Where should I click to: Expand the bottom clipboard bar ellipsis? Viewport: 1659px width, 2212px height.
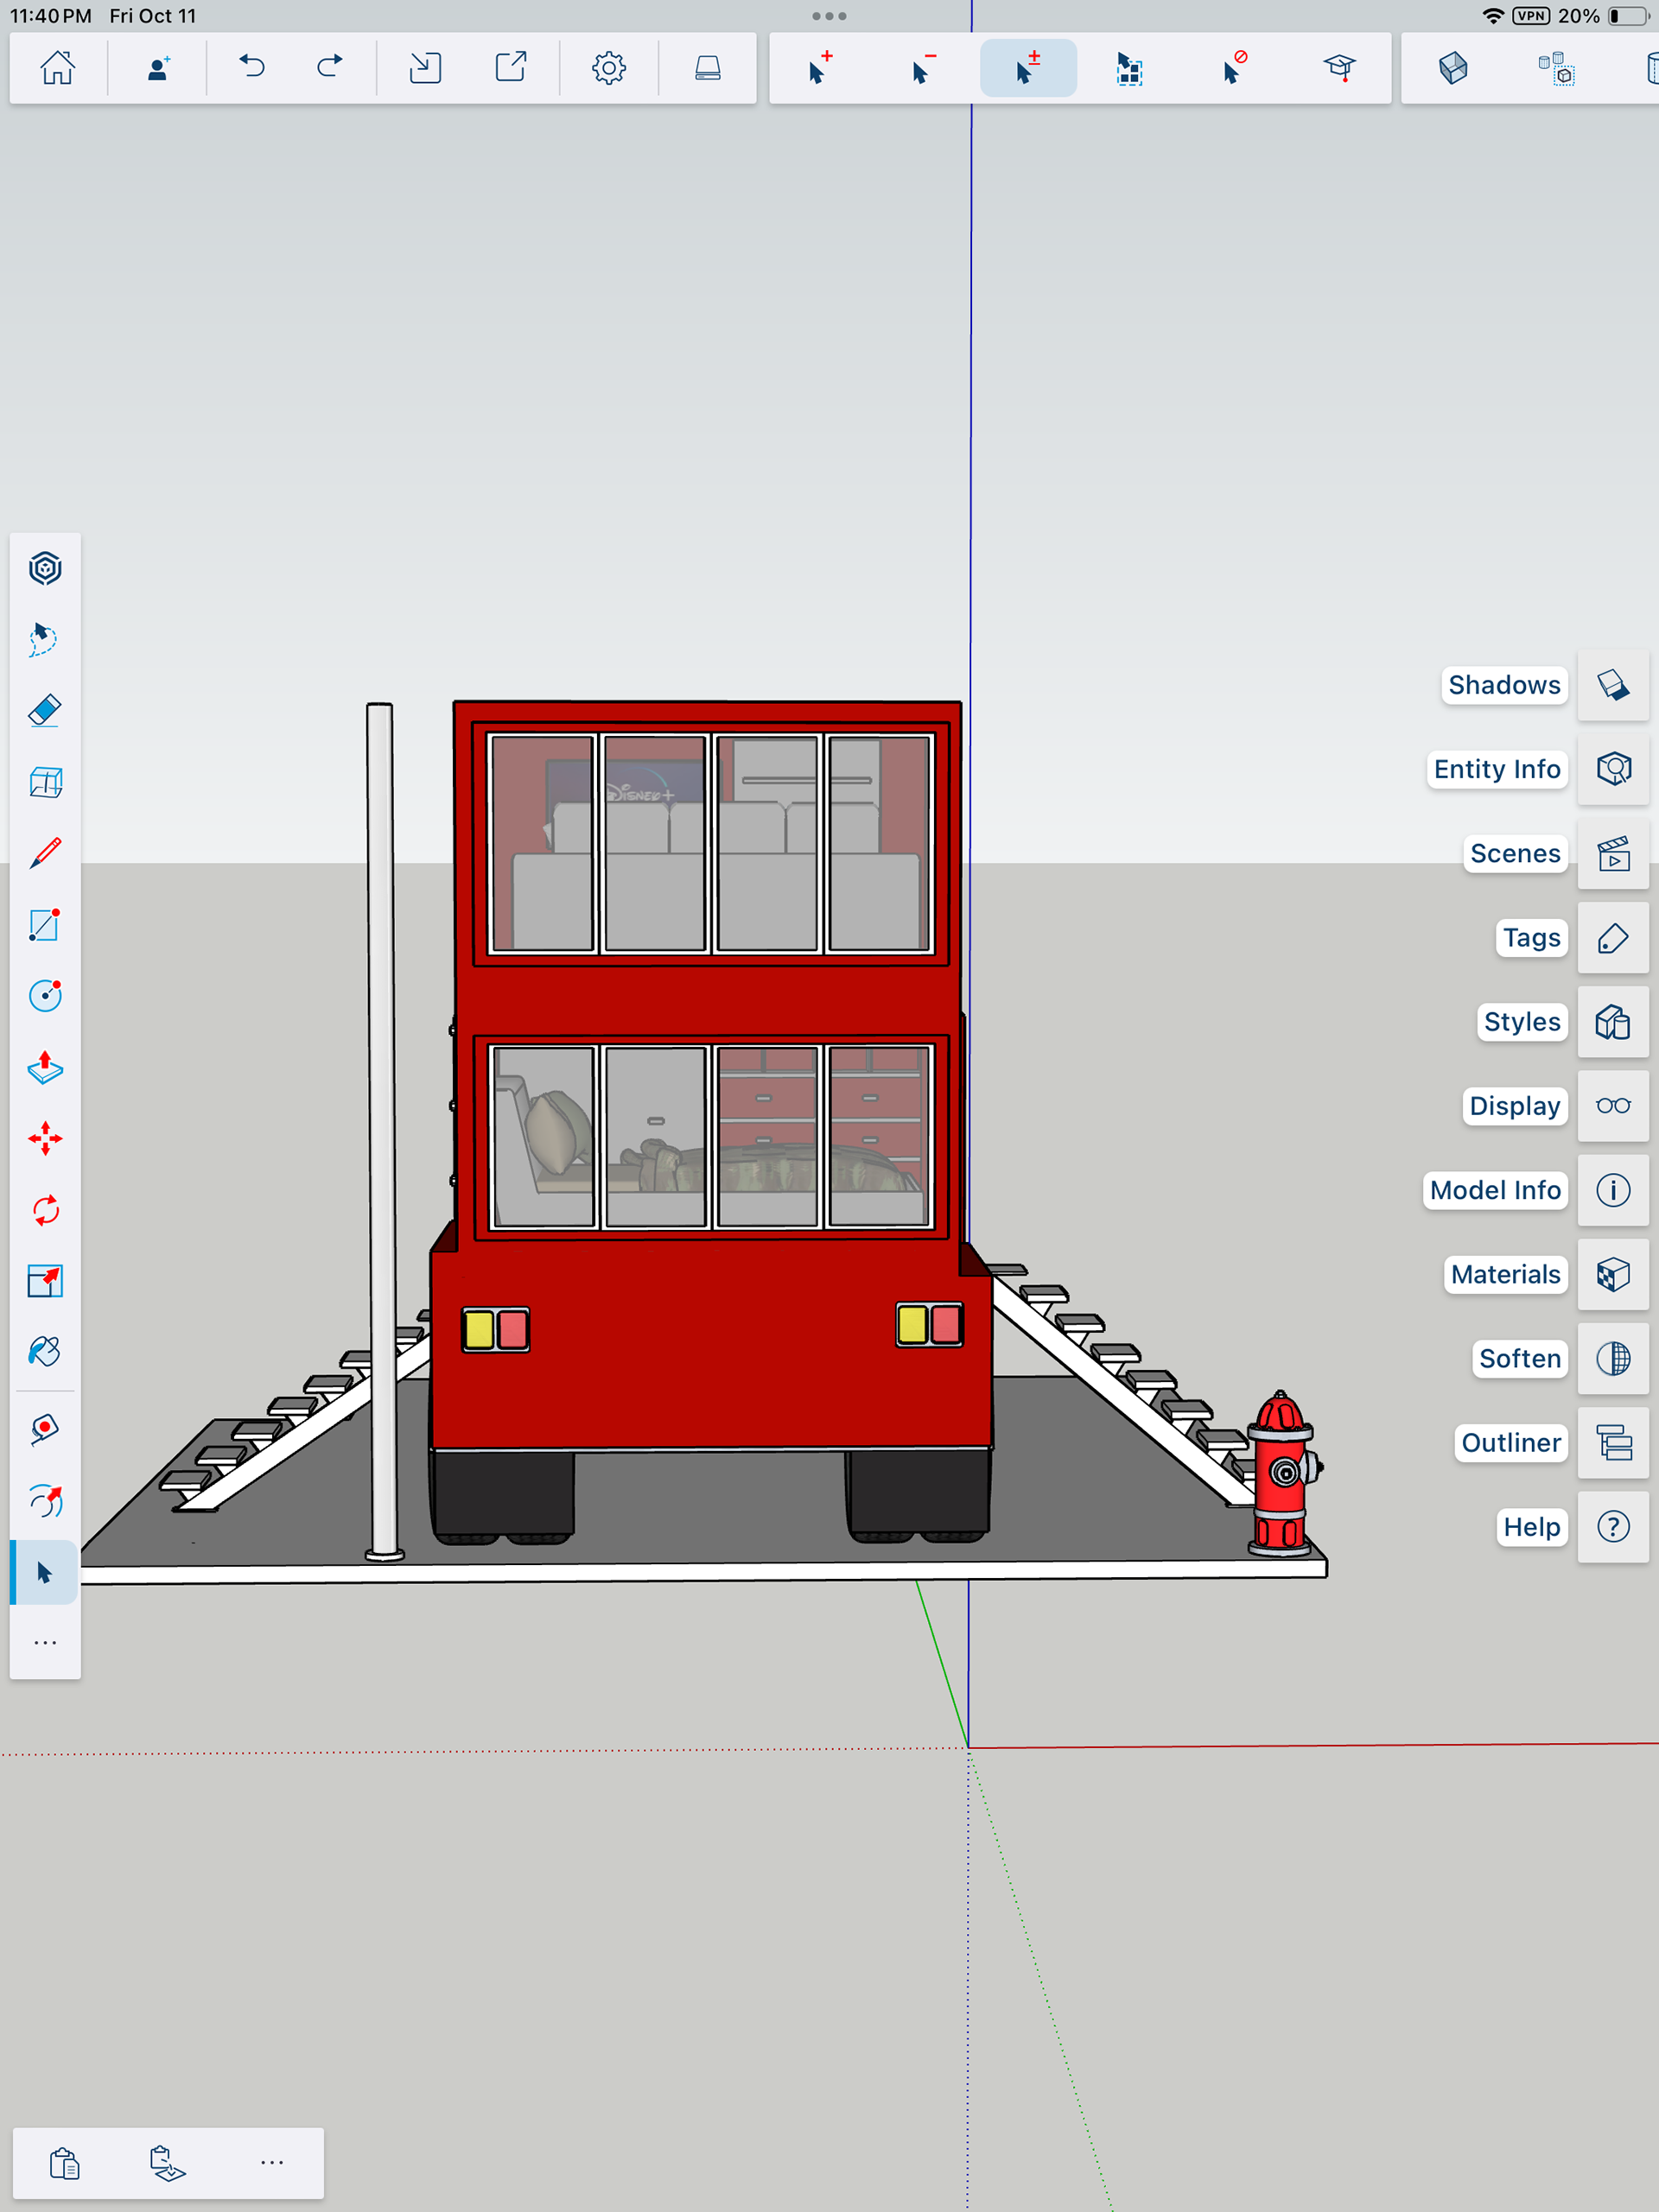[x=271, y=2162]
